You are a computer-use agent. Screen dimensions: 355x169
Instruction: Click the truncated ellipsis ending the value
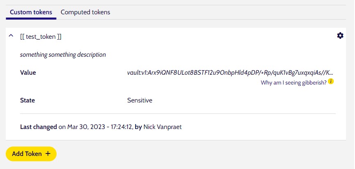coord(331,73)
